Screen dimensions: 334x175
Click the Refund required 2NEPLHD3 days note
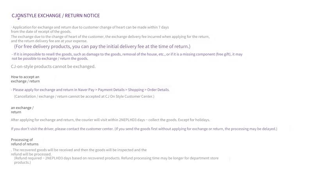[x=116, y=160]
